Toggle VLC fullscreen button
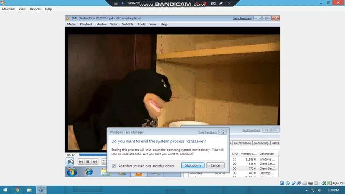The height and width of the screenshot is (194, 345). point(104,162)
